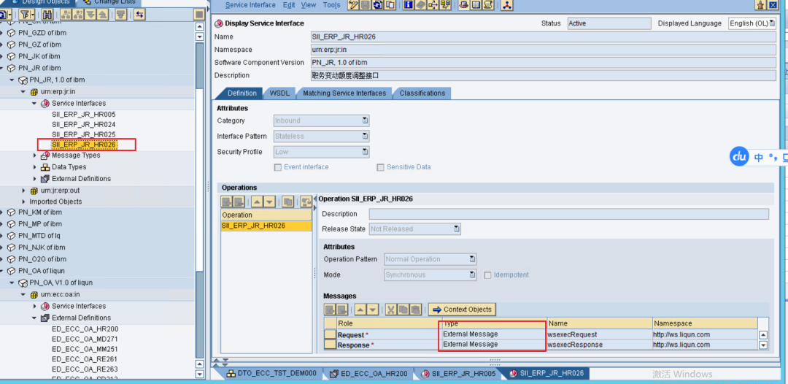This screenshot has height=384, width=788.
Task: Click move-down arrow in Operations toolbar
Action: 269,202
